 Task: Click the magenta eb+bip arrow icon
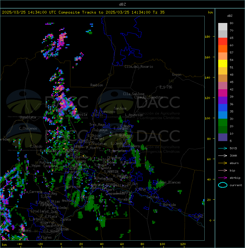(x=223, y=178)
